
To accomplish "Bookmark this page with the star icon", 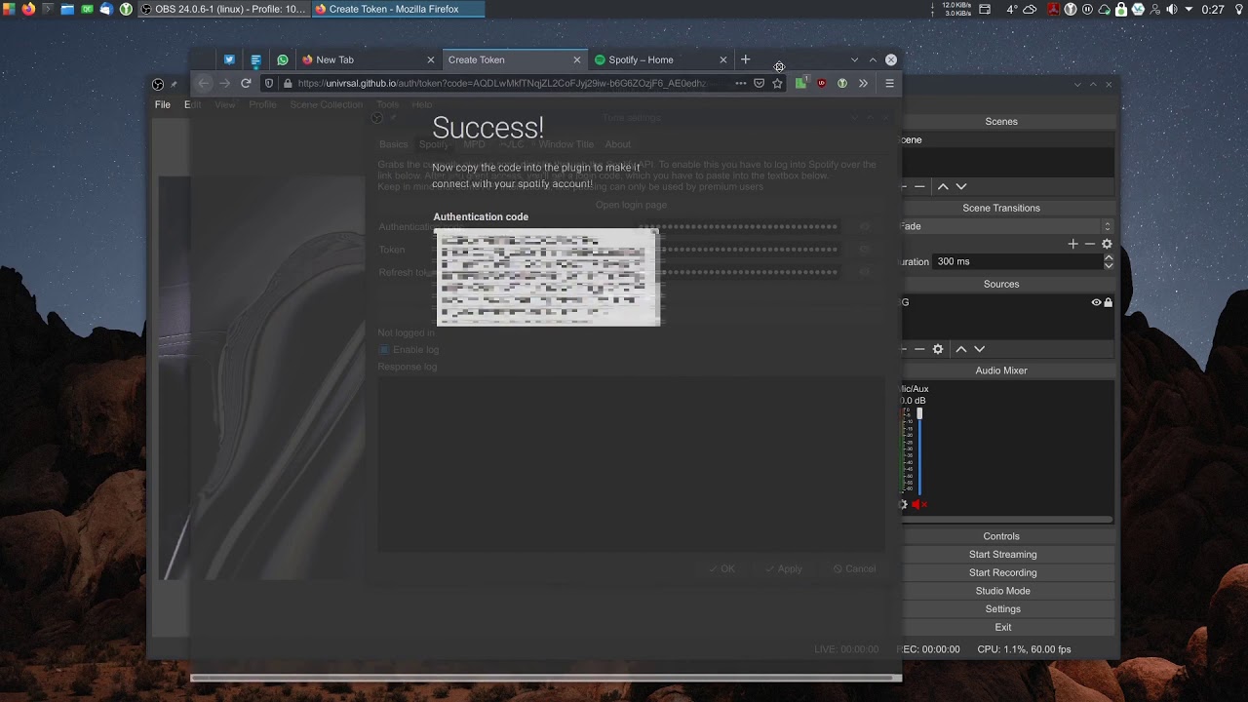I will click(777, 84).
